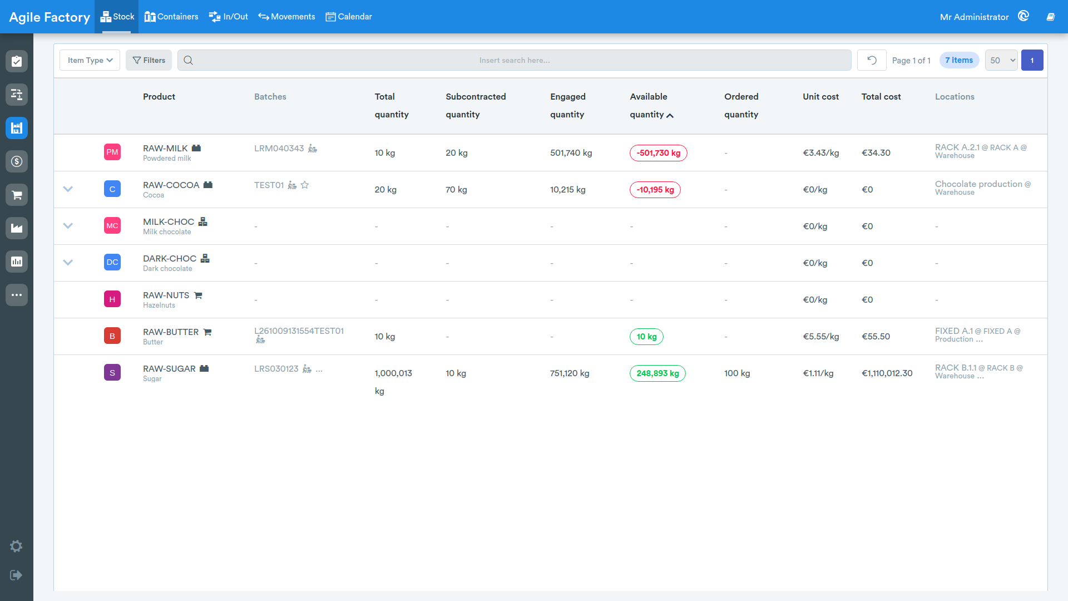Screen dimensions: 1068x601
Task: Switch to the Containers tab
Action: [171, 17]
